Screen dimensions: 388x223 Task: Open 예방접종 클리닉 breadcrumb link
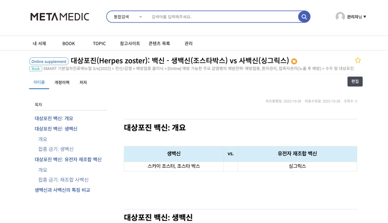pos(150,68)
